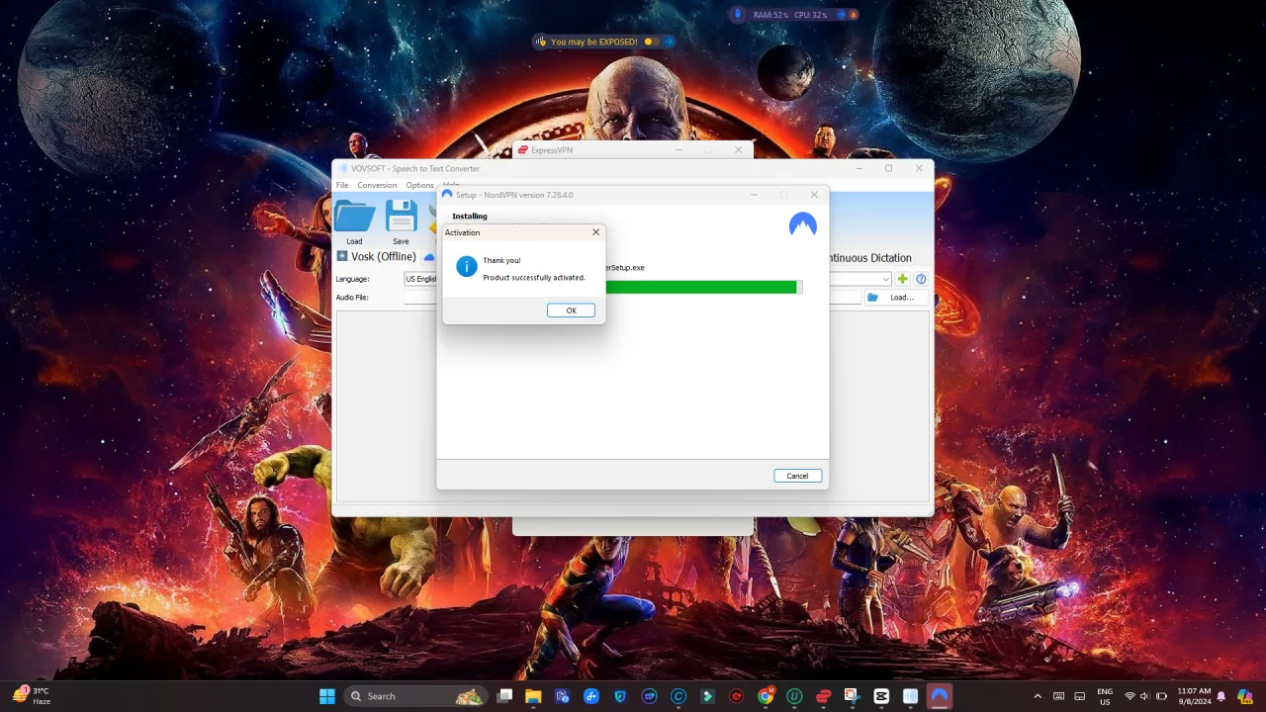Cancel the NordVPN setup installation
The image size is (1266, 712).
tap(797, 476)
